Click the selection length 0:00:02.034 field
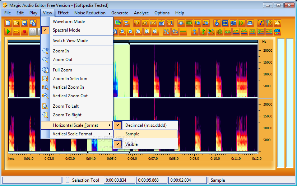297x186 pixels. coord(187,180)
